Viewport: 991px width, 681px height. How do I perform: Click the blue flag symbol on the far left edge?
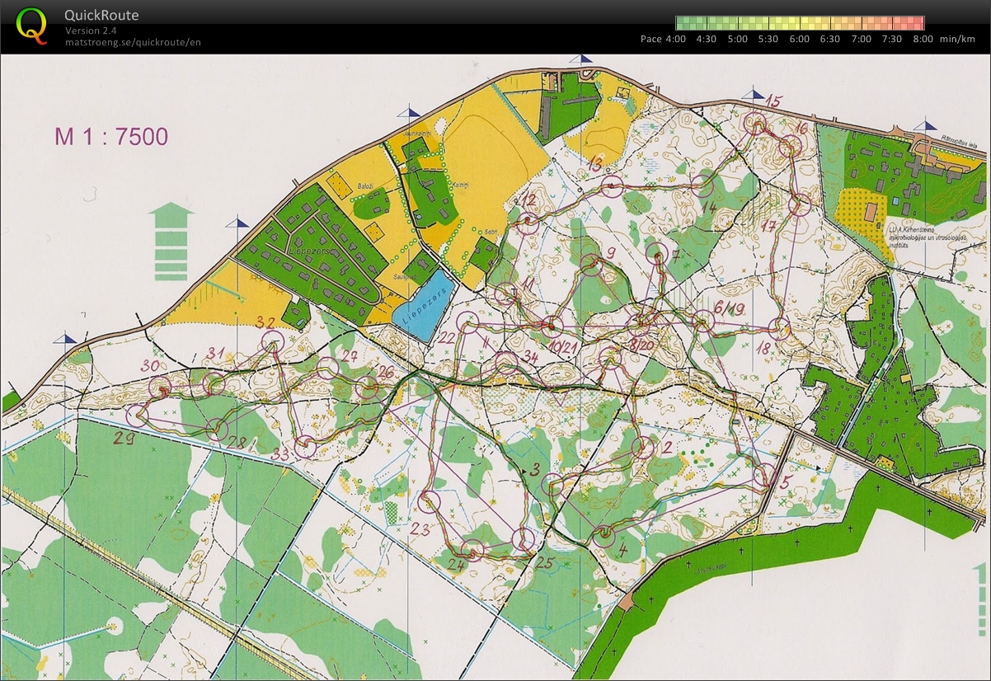[x=66, y=337]
